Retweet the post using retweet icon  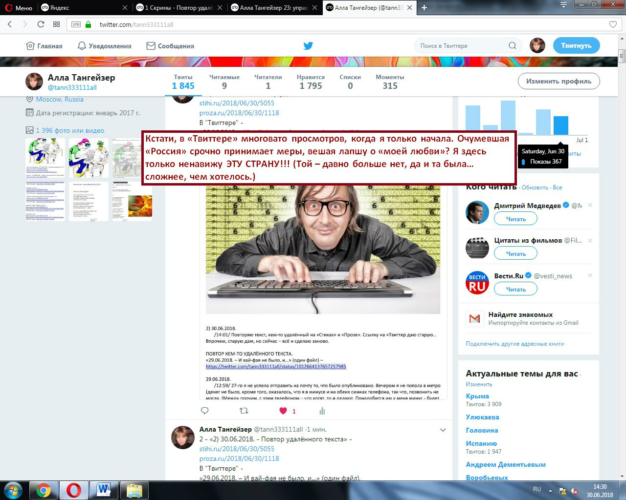point(244,411)
